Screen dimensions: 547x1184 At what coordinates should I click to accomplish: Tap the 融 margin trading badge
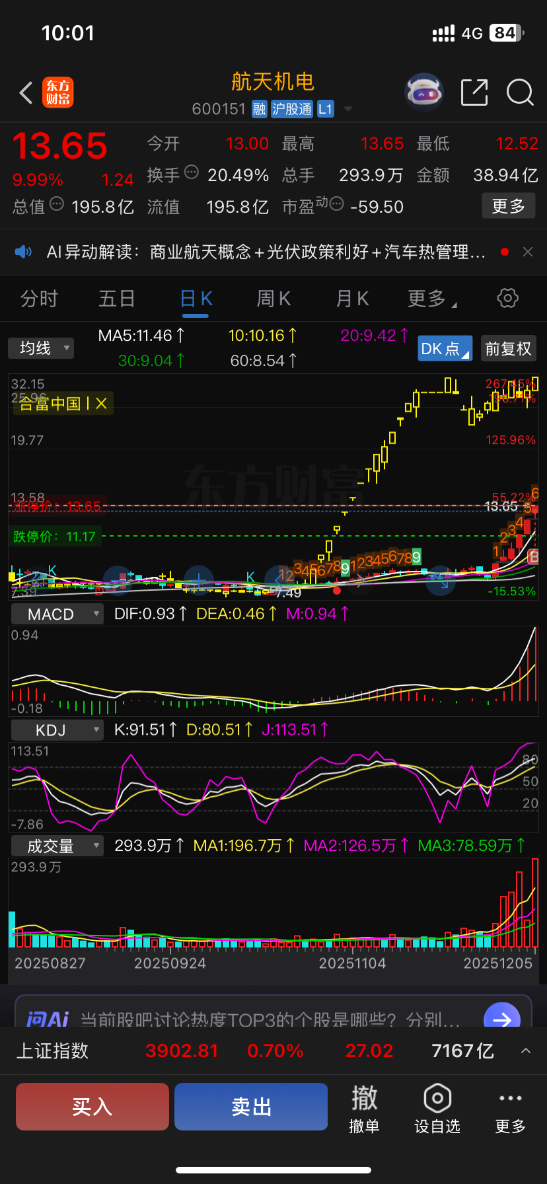click(260, 109)
